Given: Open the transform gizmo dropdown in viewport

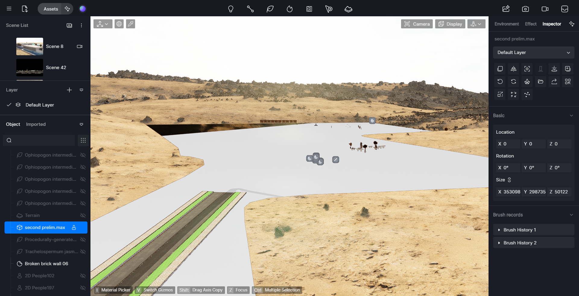Looking at the screenshot, I should point(103,24).
